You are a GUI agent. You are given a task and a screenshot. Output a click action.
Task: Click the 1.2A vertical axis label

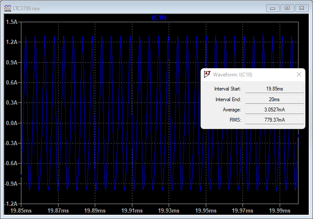12,42
